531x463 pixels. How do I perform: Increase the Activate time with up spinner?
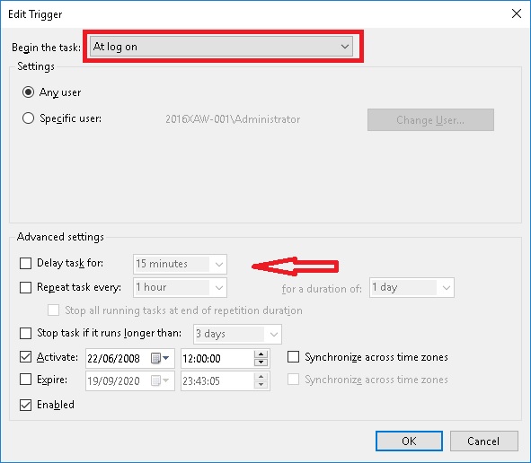(x=261, y=354)
